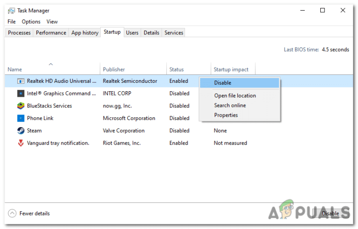Choose Disable from the context menu
The image size is (358, 229).
pyautogui.click(x=223, y=83)
